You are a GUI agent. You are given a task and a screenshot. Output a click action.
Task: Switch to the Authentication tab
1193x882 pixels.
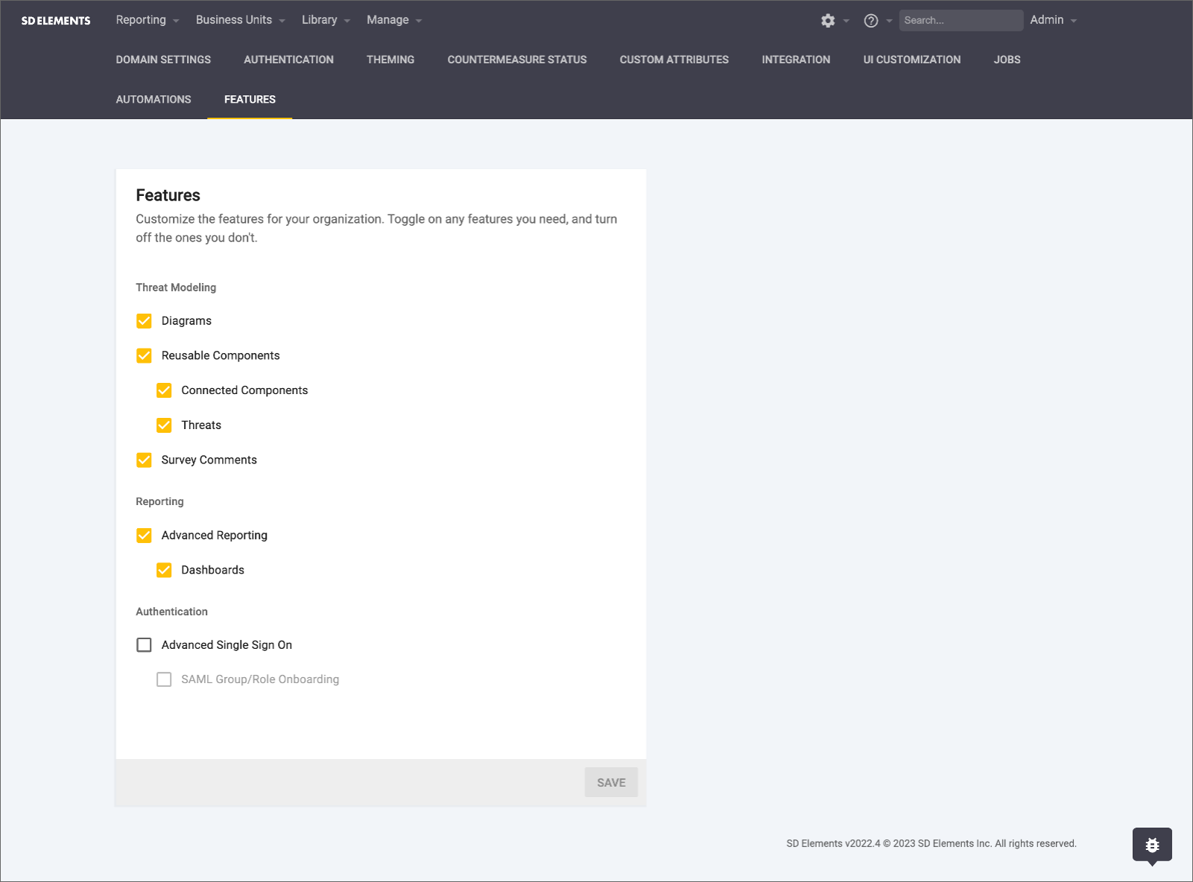[x=288, y=60]
